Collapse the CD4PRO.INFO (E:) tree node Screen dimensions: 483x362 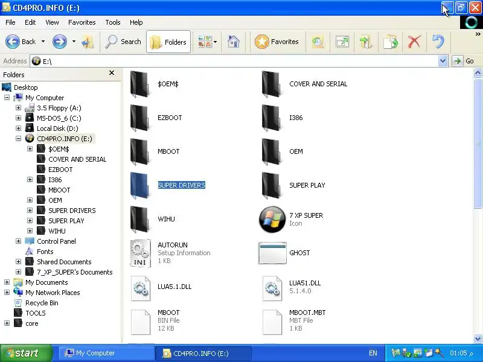pos(19,139)
